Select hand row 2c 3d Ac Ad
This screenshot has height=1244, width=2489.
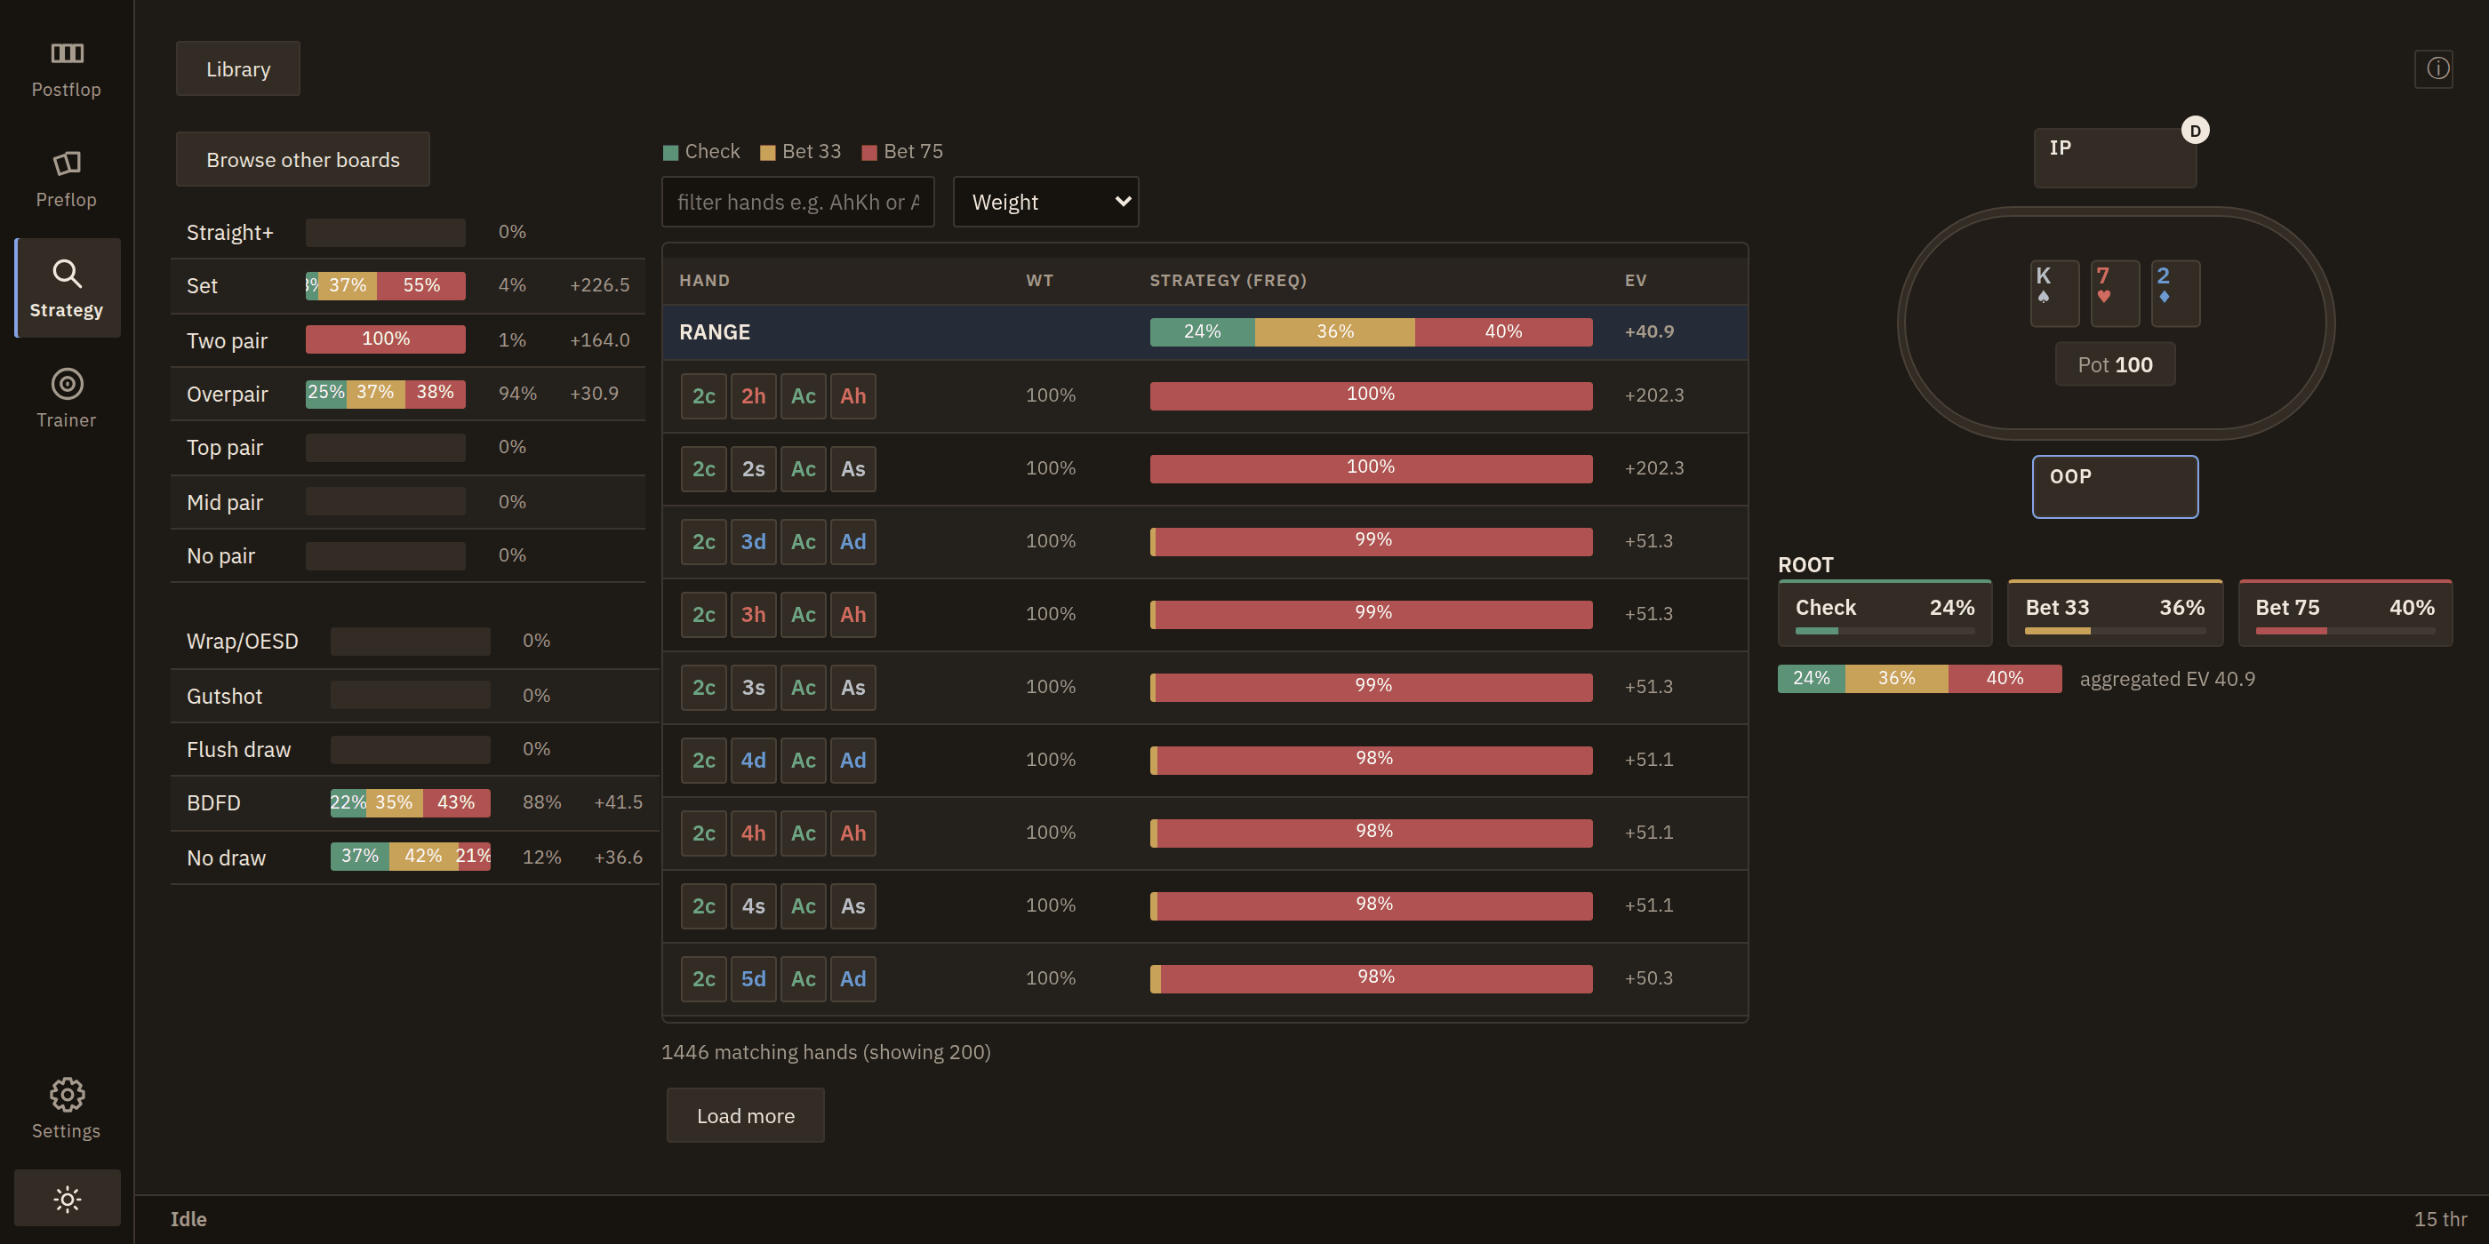tap(1204, 542)
